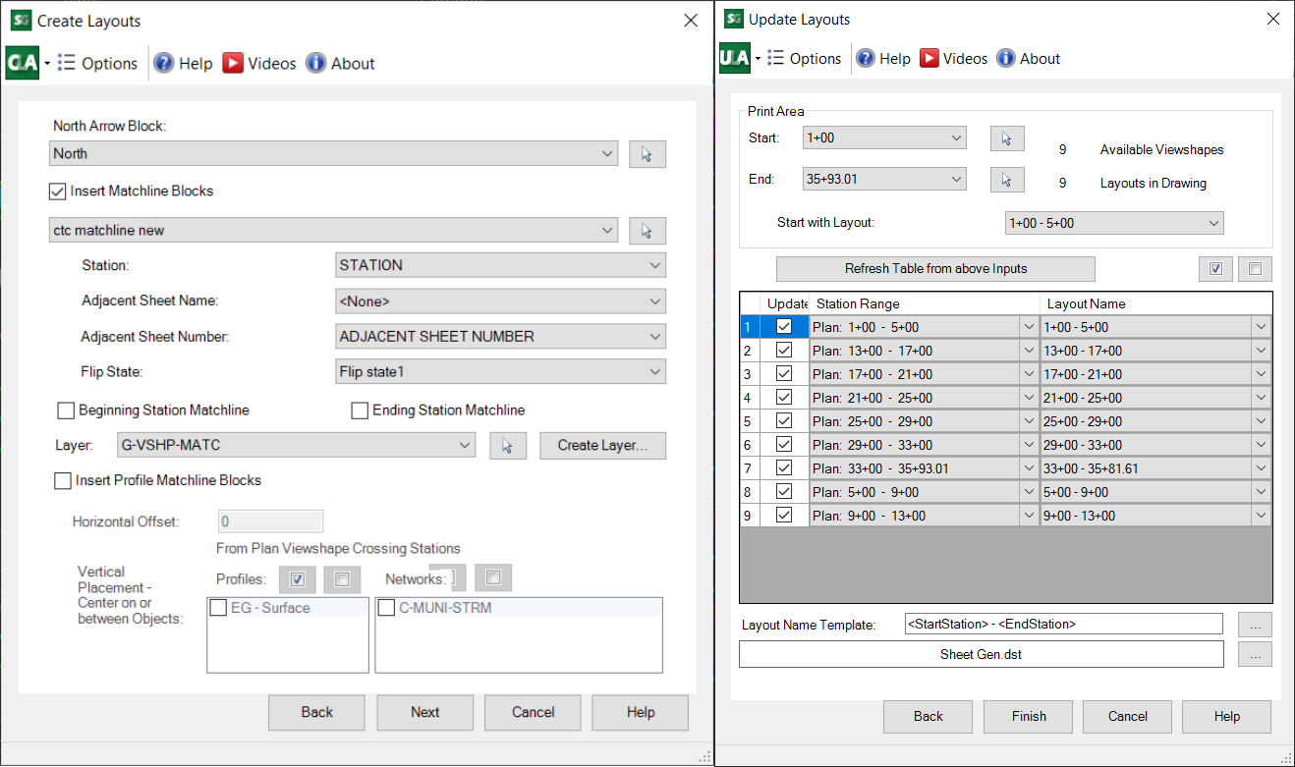Open the Flip State dropdown
This screenshot has height=767, width=1295.
click(x=500, y=372)
